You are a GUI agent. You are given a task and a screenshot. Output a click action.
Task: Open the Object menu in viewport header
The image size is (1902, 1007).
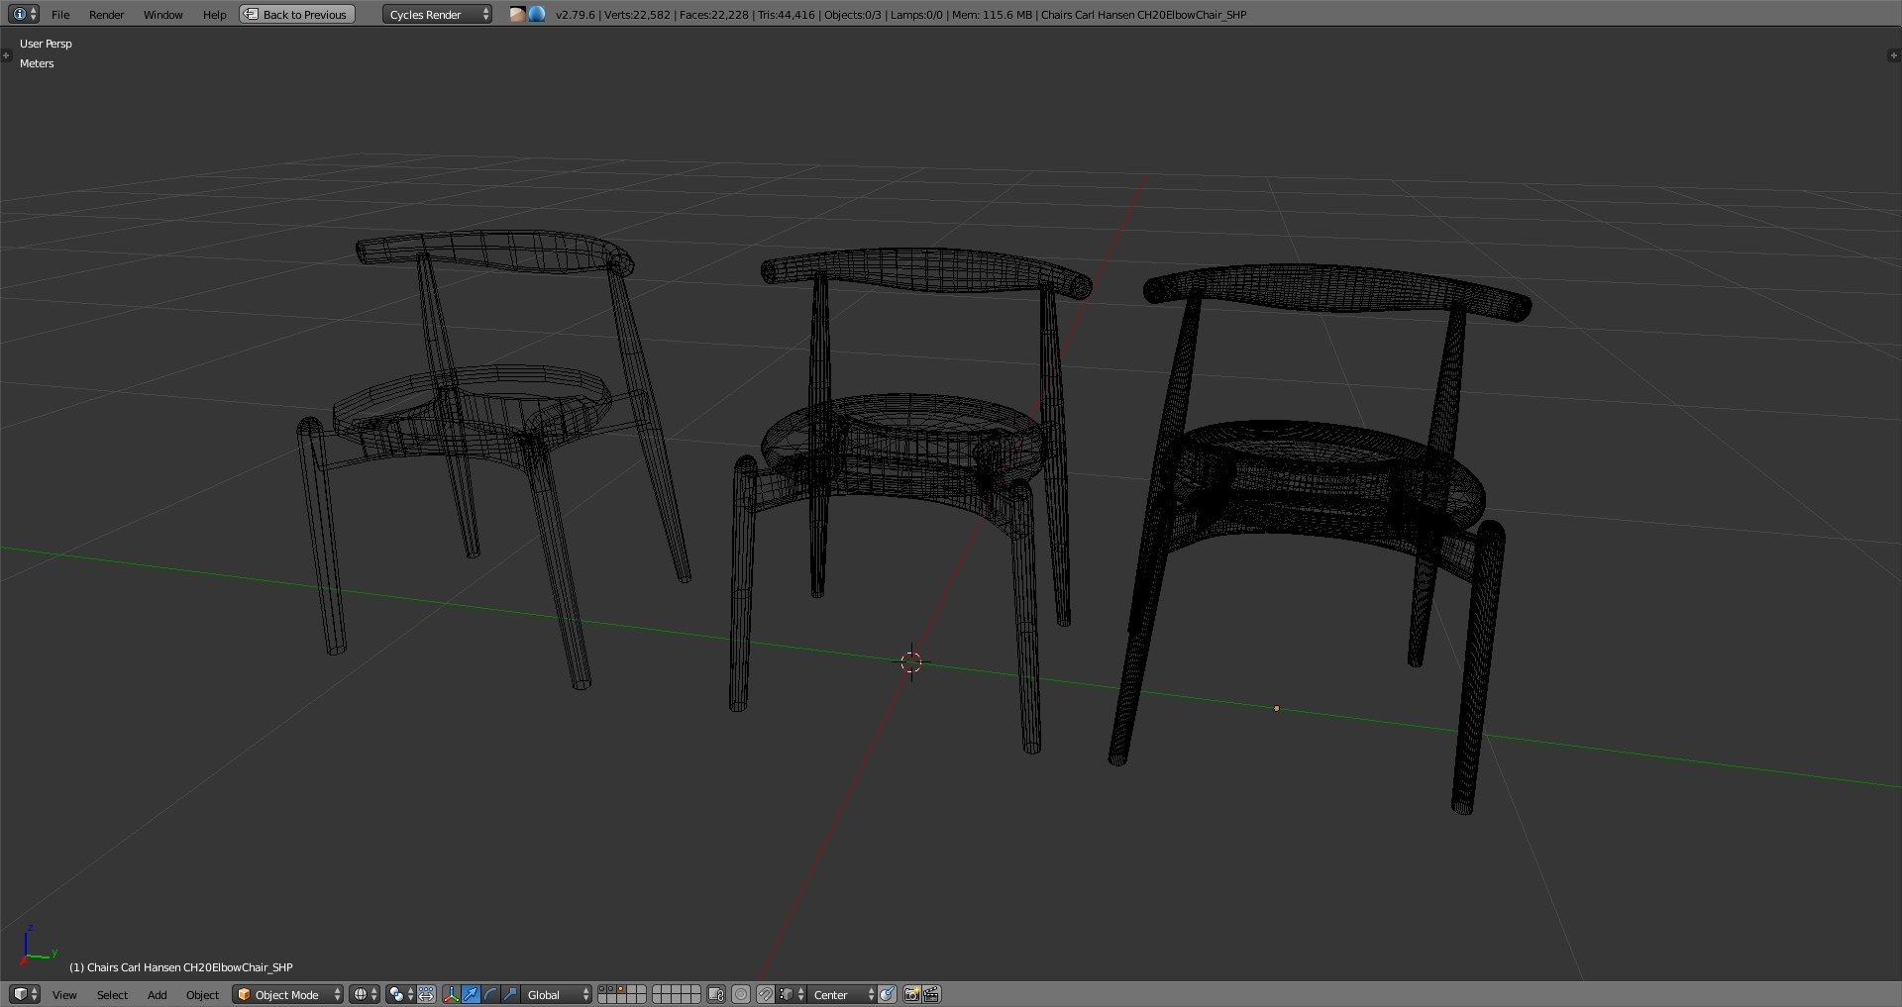point(202,995)
